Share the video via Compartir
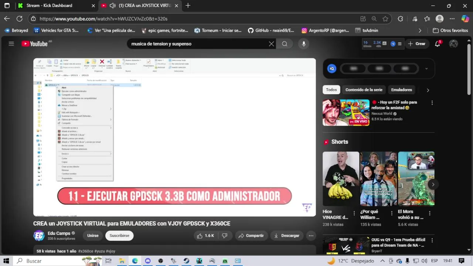The height and width of the screenshot is (266, 473). [251, 235]
